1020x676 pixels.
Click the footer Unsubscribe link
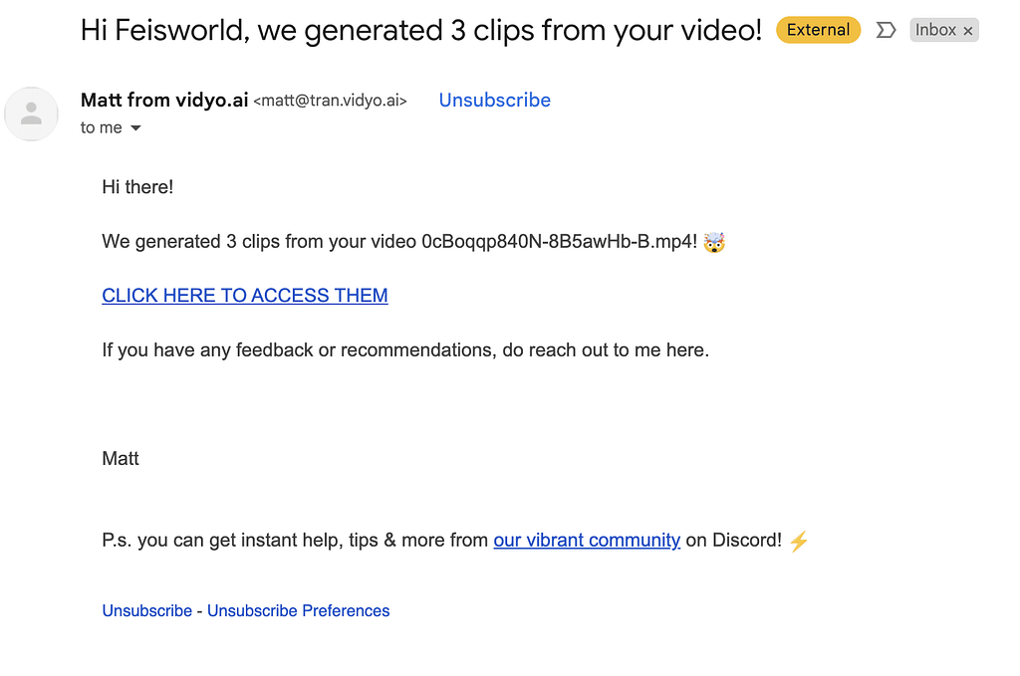(147, 611)
